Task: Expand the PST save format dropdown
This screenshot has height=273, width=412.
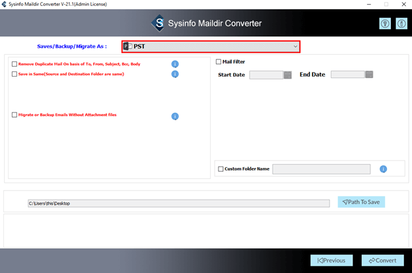Action: pos(211,46)
